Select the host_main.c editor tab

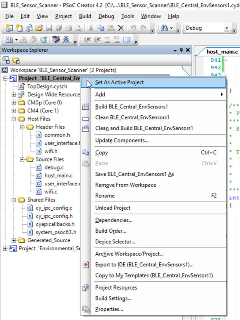pyautogui.click(x=222, y=52)
